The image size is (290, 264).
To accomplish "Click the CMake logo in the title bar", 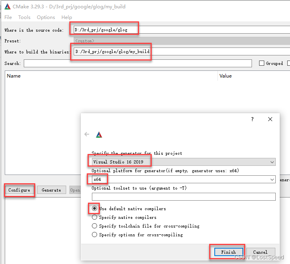I will [x=8, y=6].
